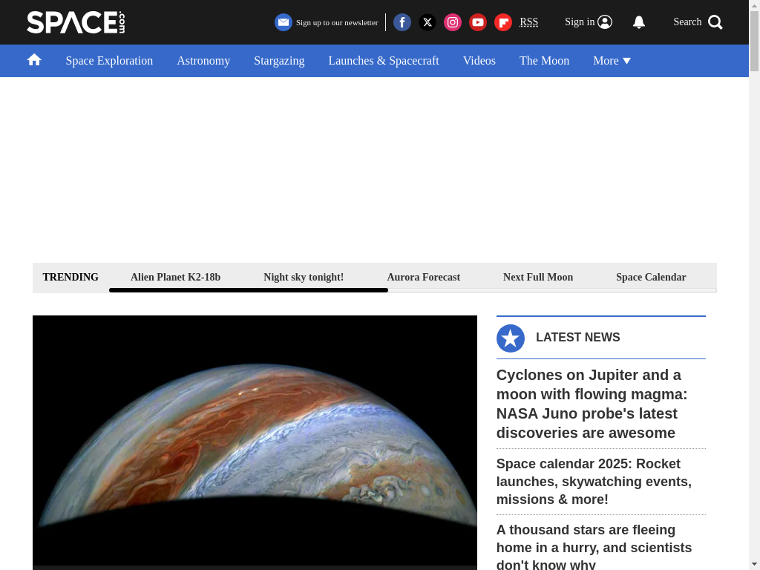Open trending Aurora Forecast link
The image size is (760, 570).
pos(424,278)
